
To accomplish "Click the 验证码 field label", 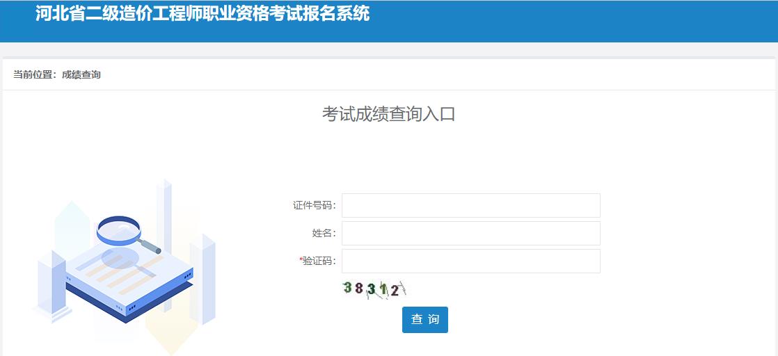I will coord(319,261).
